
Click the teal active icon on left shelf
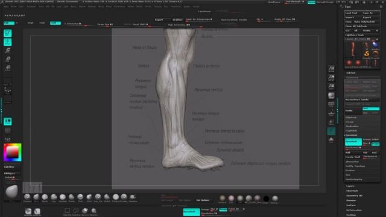[x=8, y=122]
